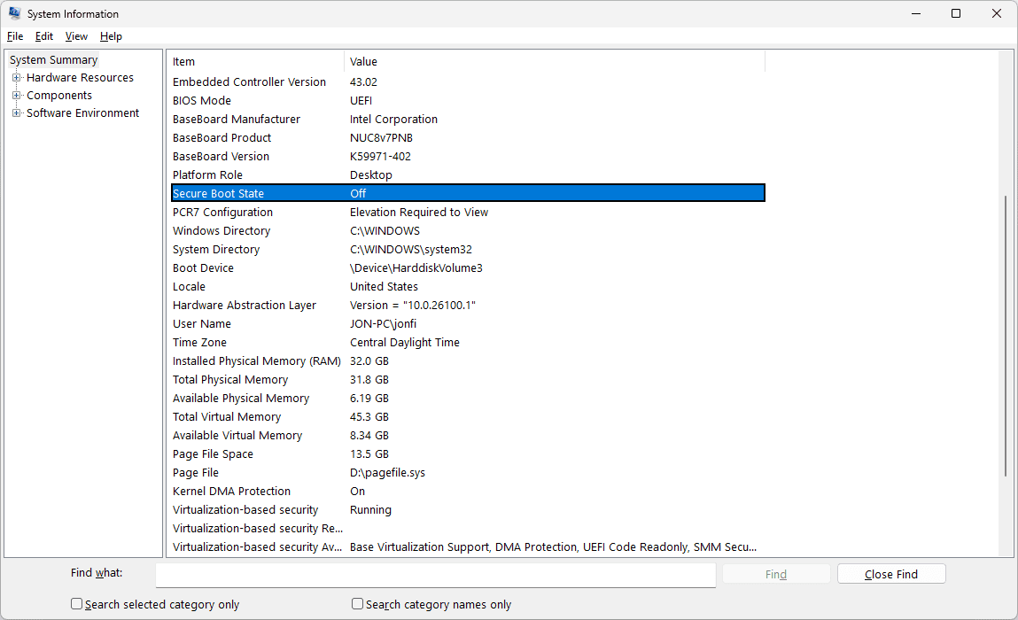Open the Help menu

111,36
